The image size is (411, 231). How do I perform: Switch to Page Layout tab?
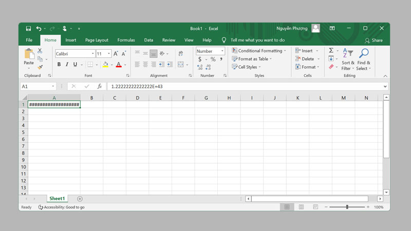coord(97,40)
